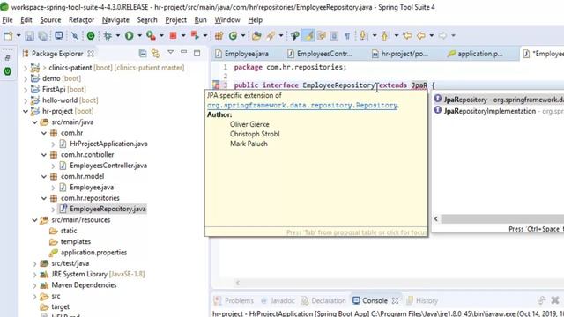Click the Forward navigation arrow

pyautogui.click(x=442, y=35)
